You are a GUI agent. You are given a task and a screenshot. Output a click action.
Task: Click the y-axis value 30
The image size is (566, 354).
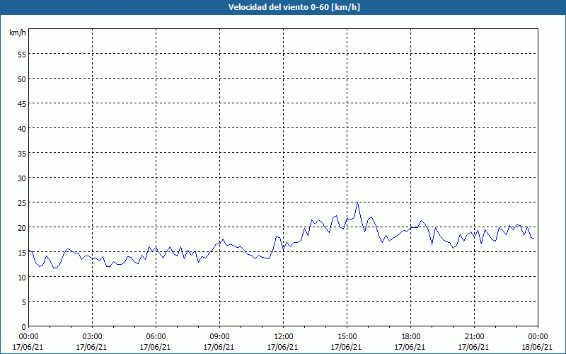click(22, 178)
